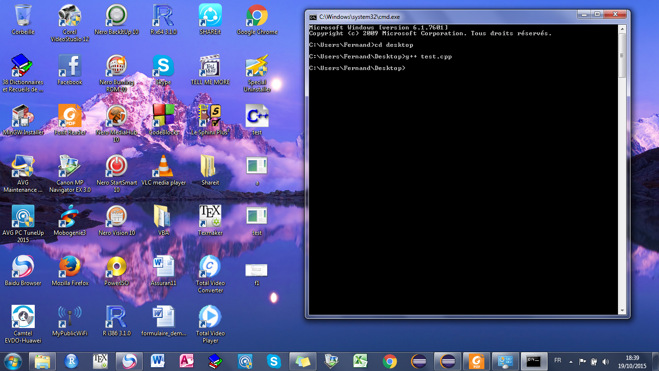
Task: Select Nero MediaHub 10 desktop icon
Action: [x=116, y=123]
